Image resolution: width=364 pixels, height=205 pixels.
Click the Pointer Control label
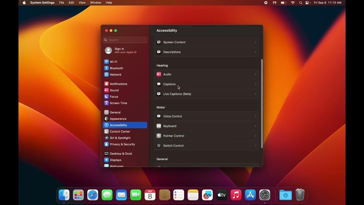point(174,136)
